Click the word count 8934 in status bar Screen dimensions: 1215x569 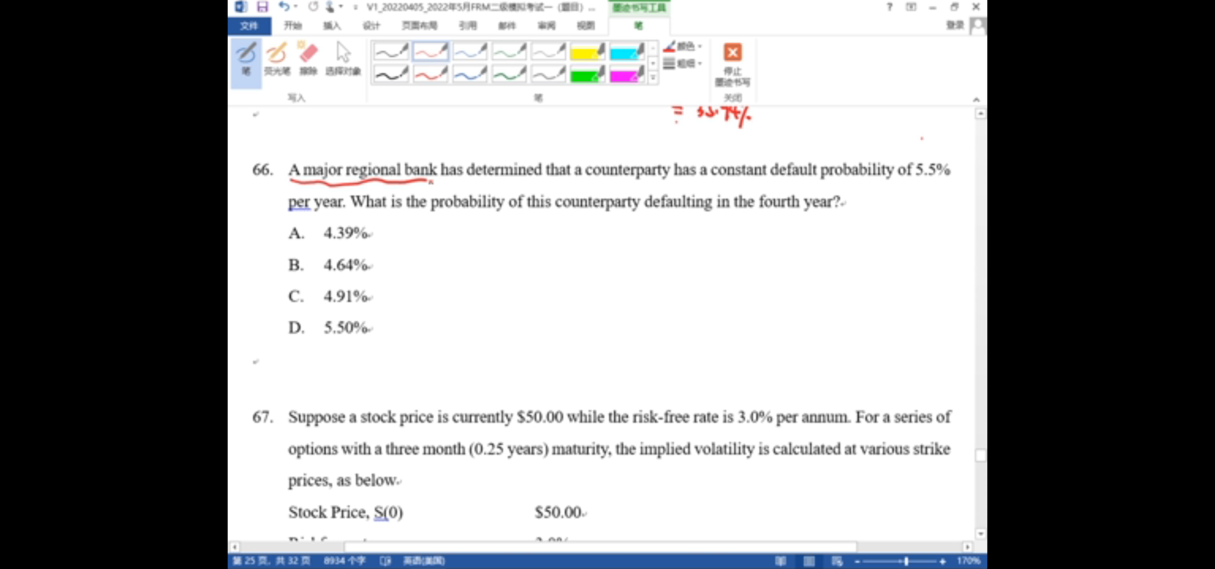click(x=344, y=561)
